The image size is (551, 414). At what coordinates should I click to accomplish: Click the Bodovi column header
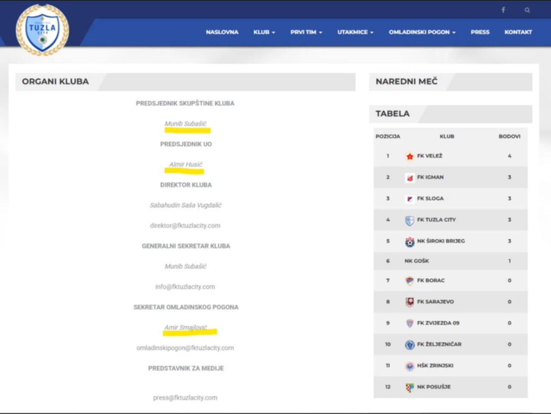coord(509,136)
